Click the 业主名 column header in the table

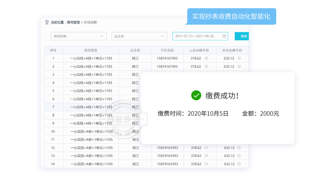135,50
